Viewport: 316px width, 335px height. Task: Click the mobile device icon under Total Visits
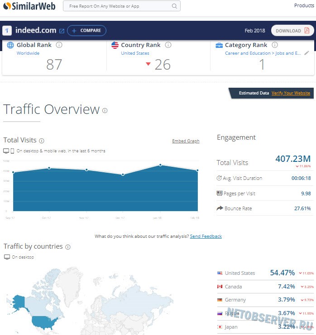tap(12, 151)
